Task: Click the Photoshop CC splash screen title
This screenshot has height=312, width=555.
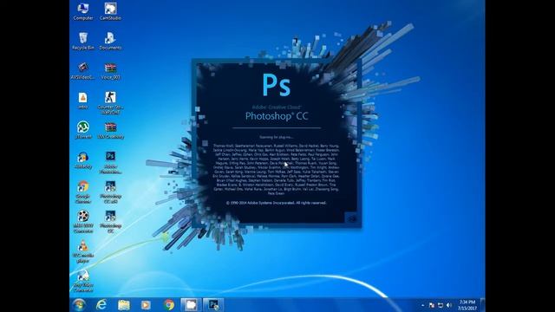Action: click(x=277, y=116)
